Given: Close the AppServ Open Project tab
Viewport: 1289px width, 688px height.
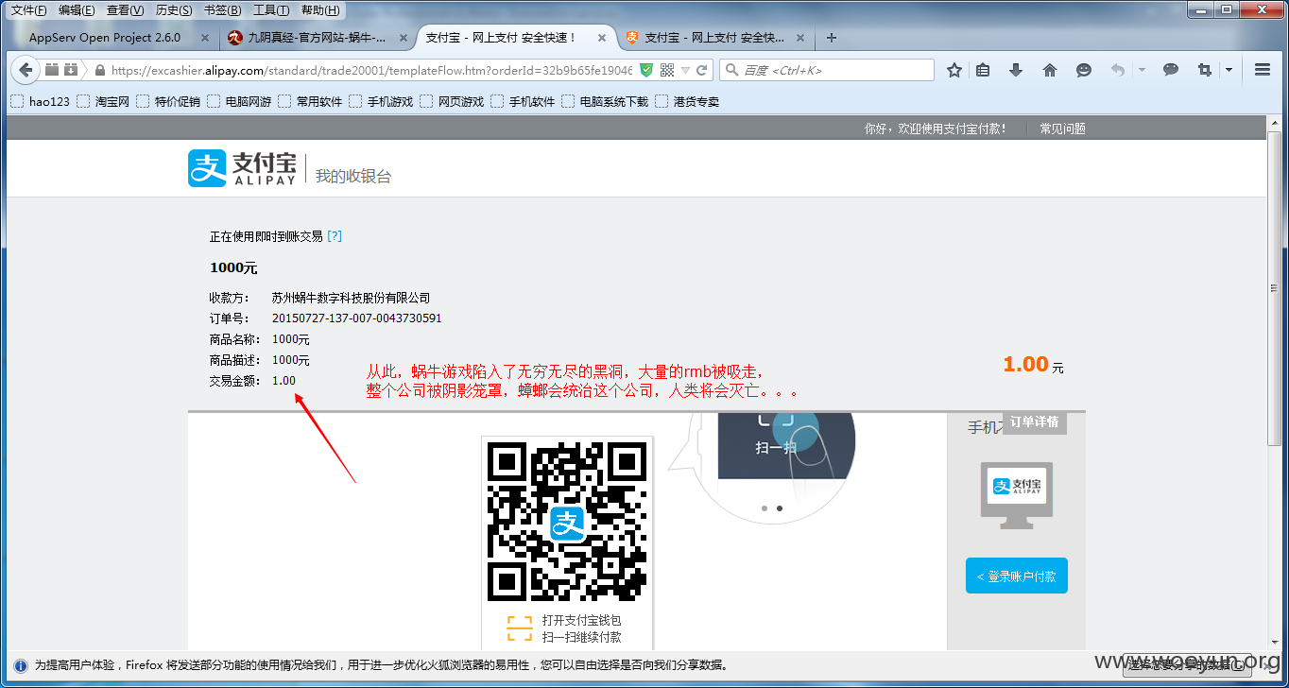Looking at the screenshot, I should (x=205, y=38).
